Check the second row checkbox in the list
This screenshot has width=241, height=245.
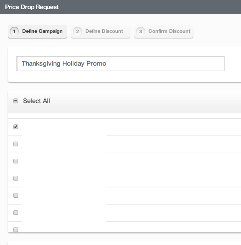(x=16, y=144)
